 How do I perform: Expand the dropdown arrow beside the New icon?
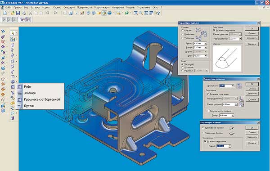9,13
